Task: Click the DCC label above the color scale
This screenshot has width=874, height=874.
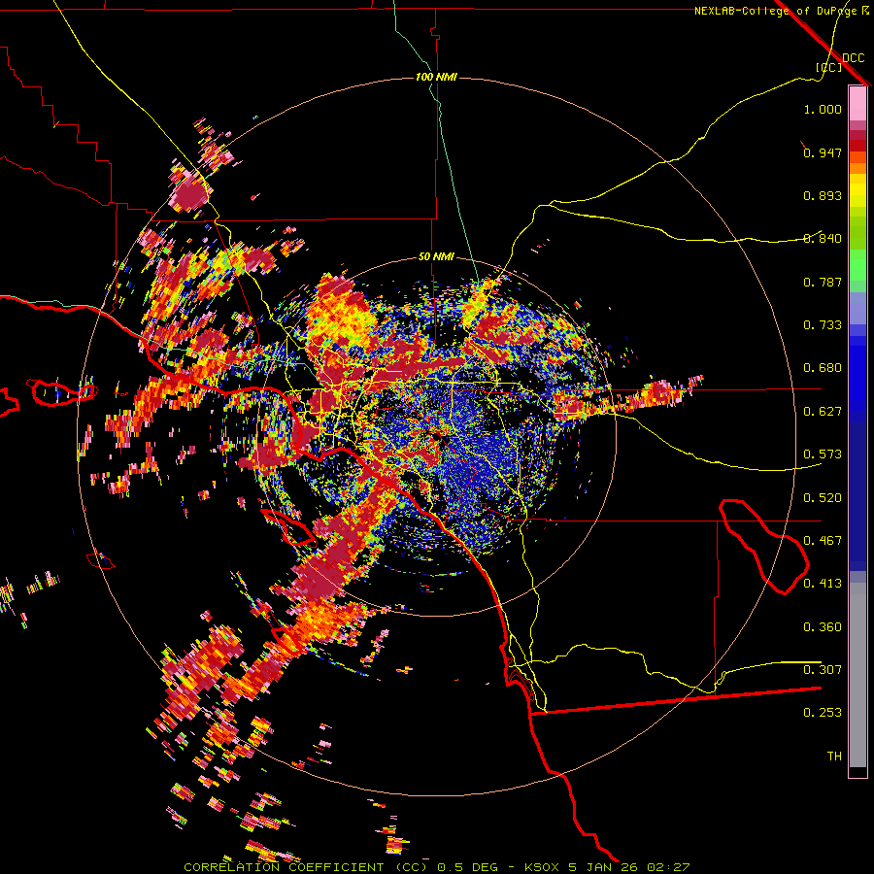Action: (853, 58)
